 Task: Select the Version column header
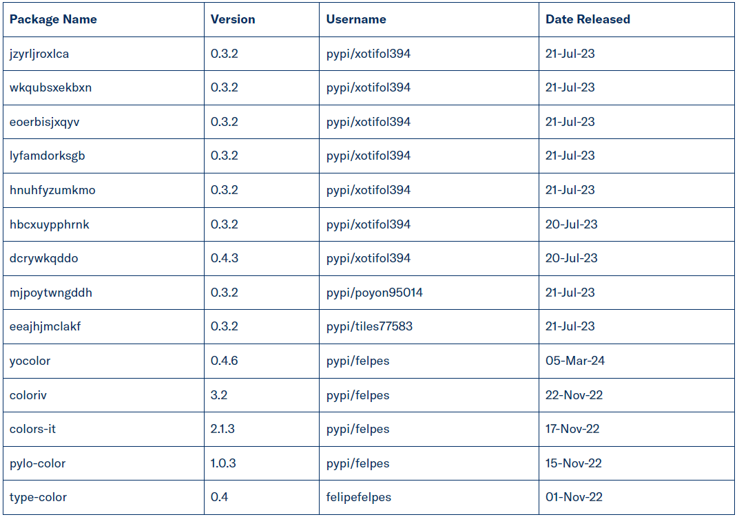(233, 19)
